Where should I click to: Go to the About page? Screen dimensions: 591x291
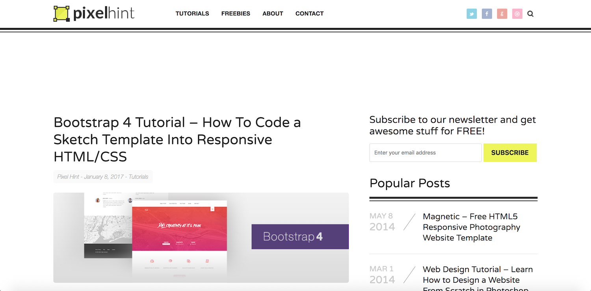click(x=273, y=13)
